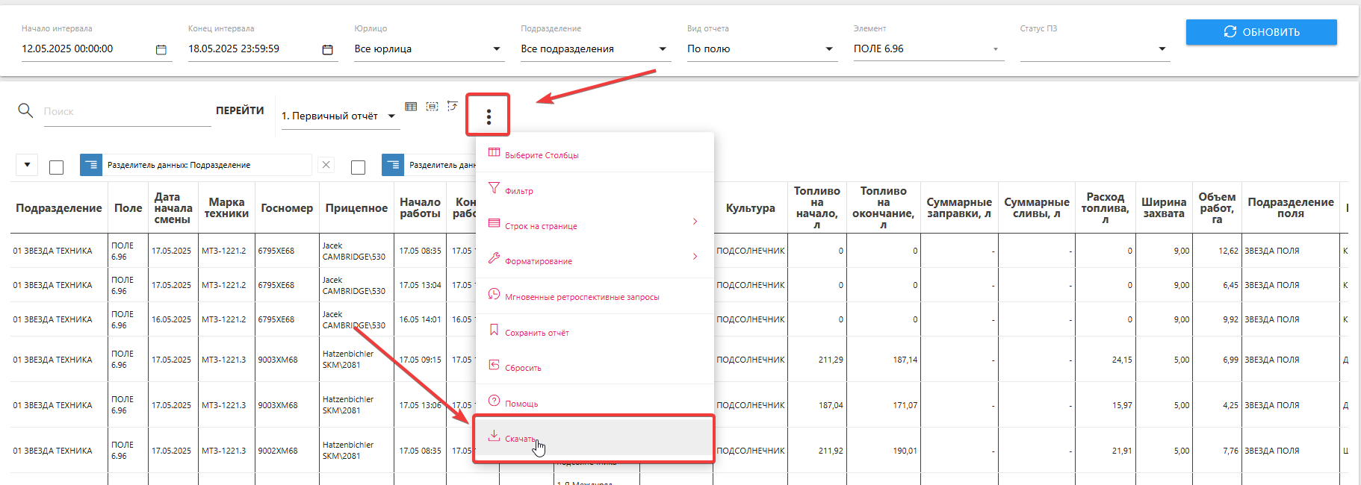
Task: Open the three-dot actions menu
Action: pos(489,116)
